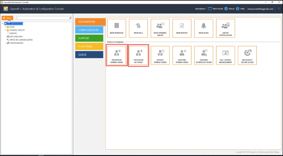
Task: Click the Cayosoft Administrator Console title icon
Action: tap(2, 2)
